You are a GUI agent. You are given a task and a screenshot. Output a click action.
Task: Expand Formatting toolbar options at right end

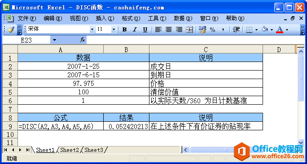click(303, 30)
